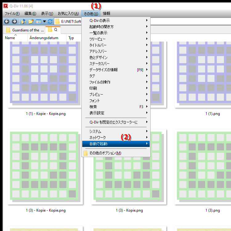Sort by Name column header
The width and height of the screenshot is (231, 231).
pyautogui.click(x=15, y=38)
